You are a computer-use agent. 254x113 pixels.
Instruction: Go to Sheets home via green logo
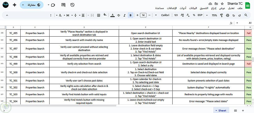247,6
